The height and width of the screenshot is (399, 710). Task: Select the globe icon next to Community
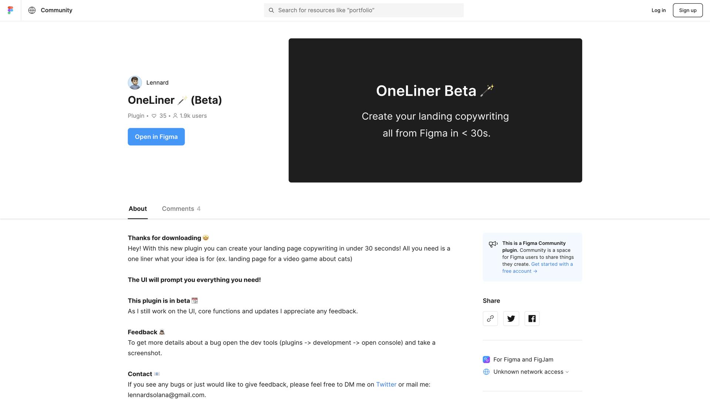pyautogui.click(x=31, y=10)
